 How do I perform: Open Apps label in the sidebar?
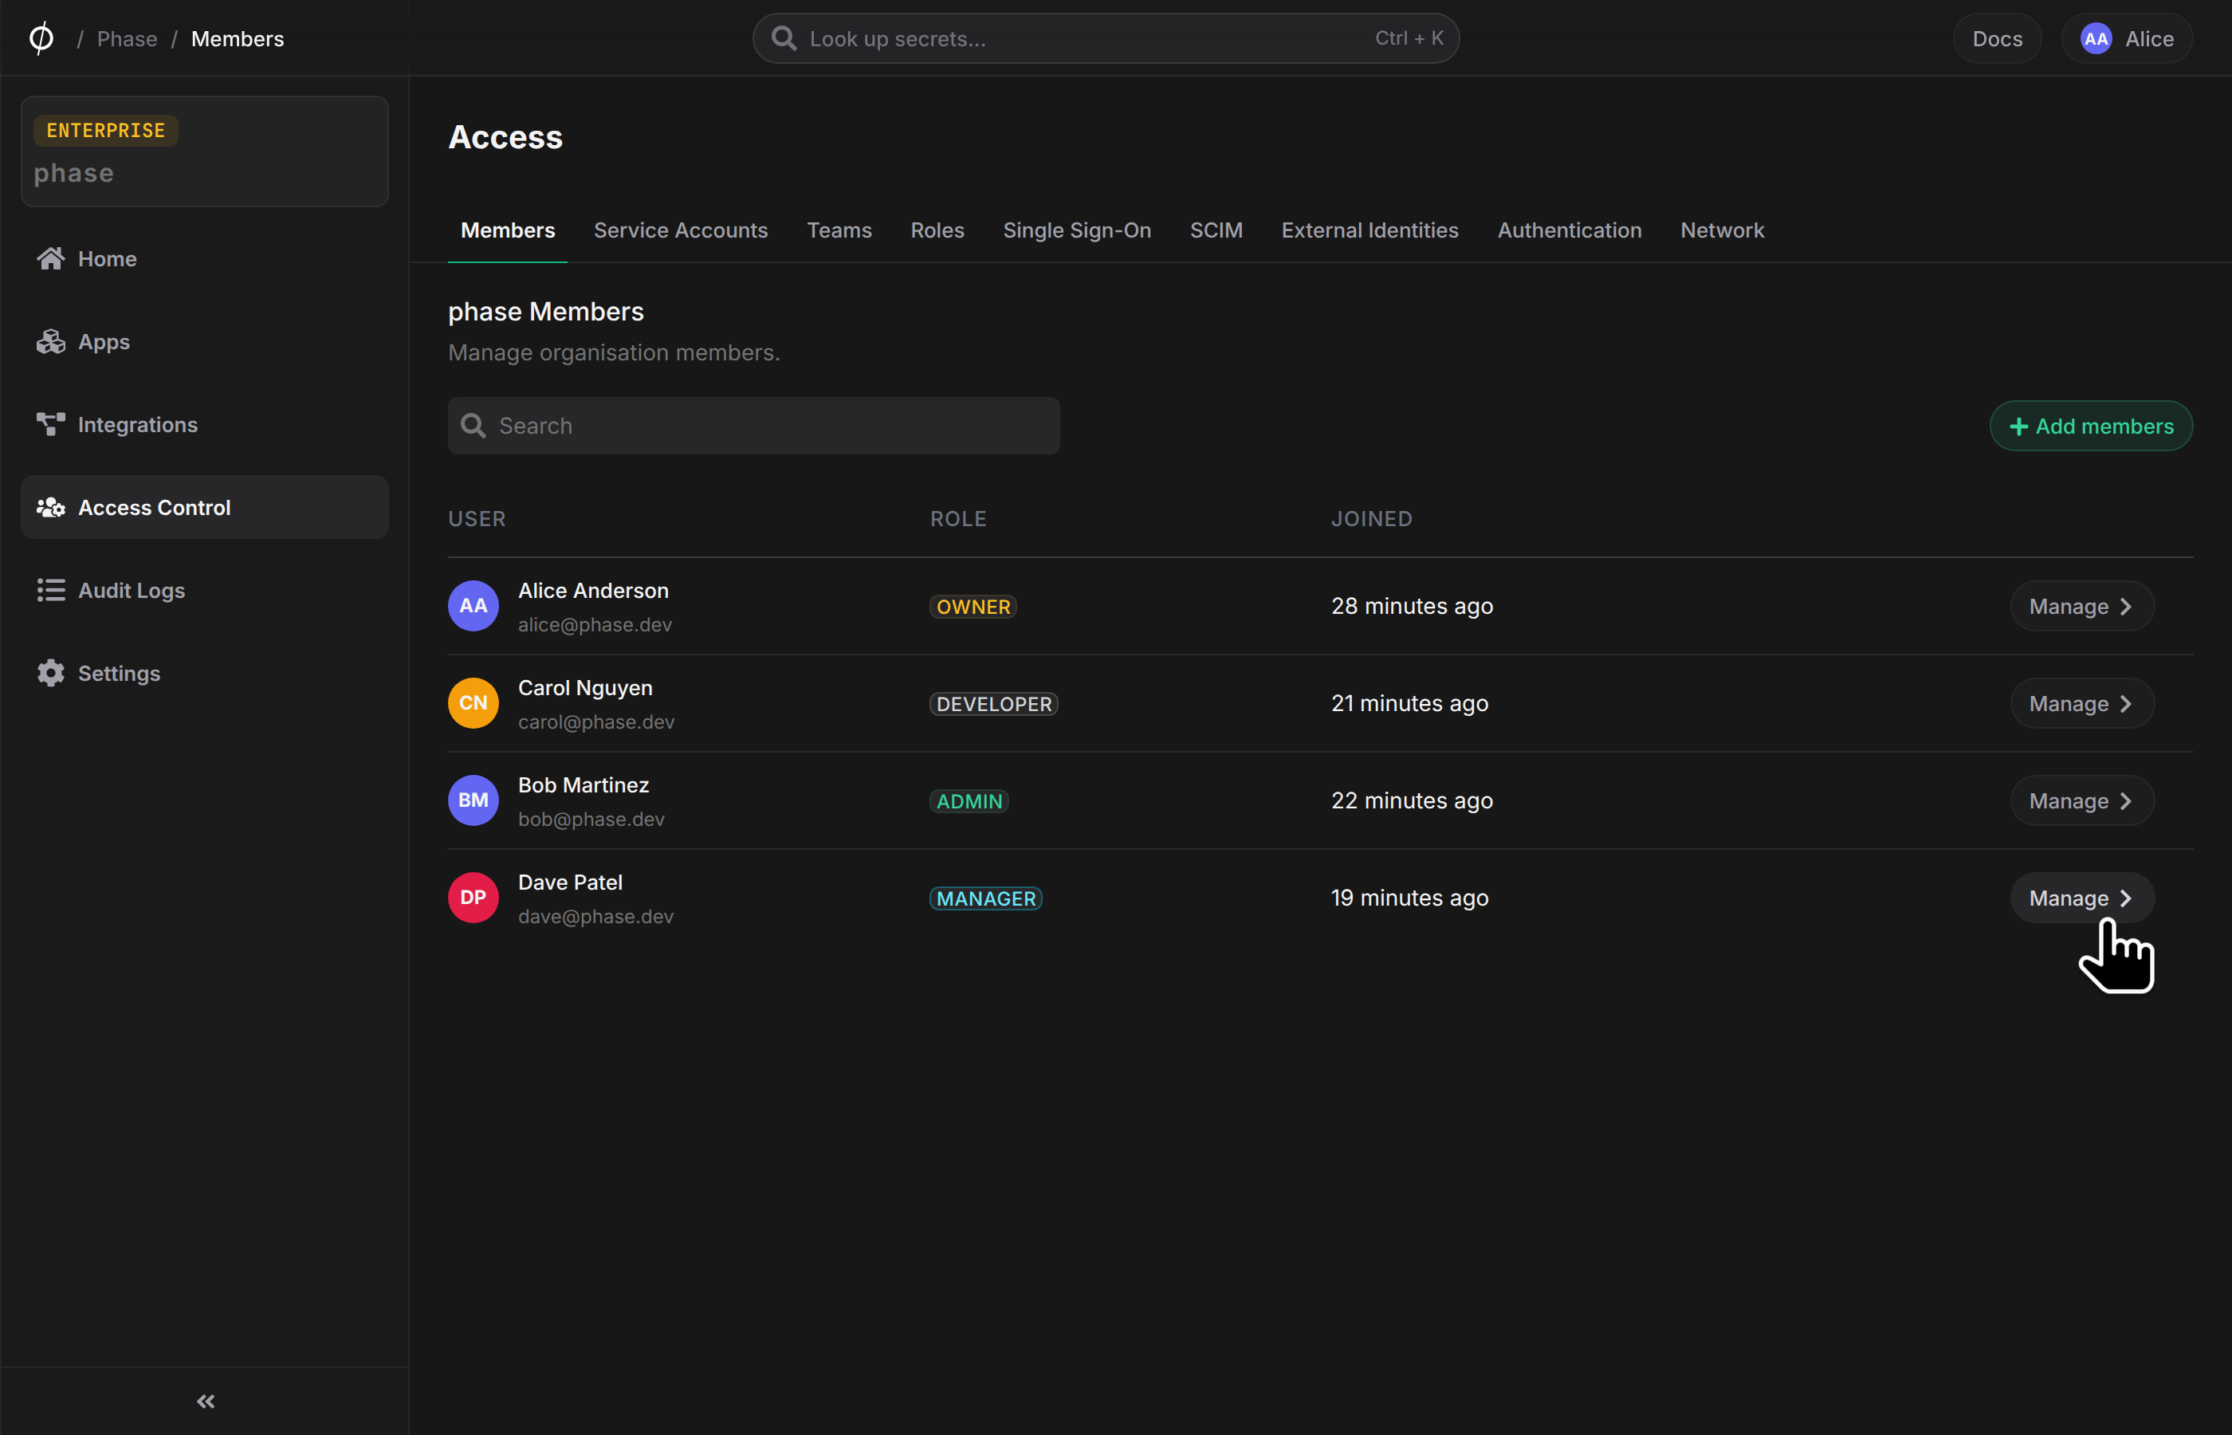[x=104, y=342]
